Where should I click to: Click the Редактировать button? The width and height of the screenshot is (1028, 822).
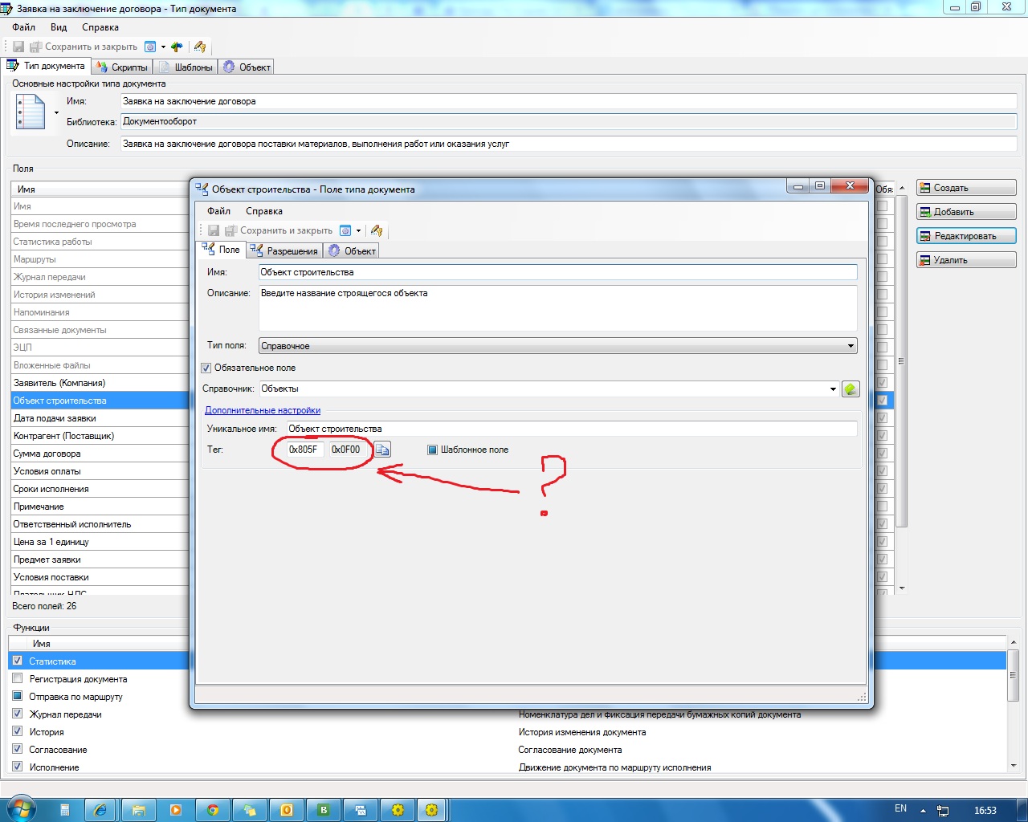(965, 236)
